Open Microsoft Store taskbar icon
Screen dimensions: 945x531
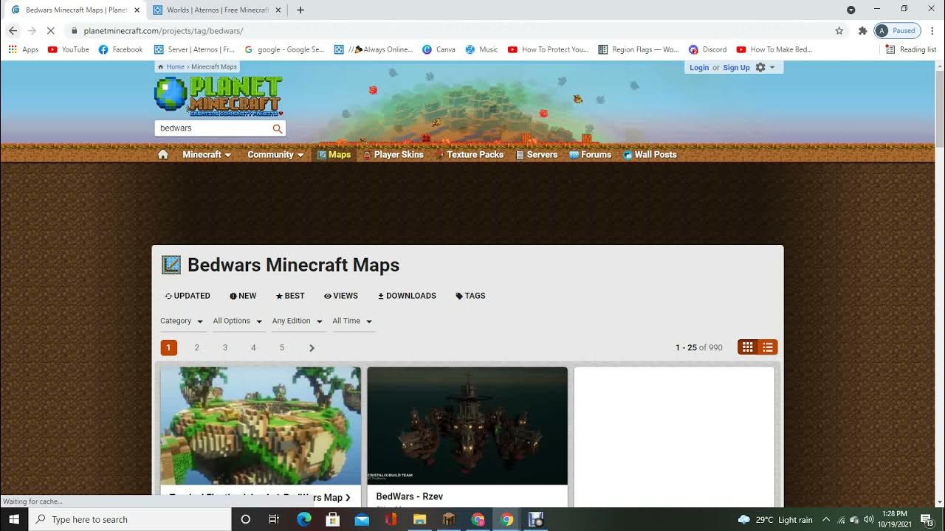point(333,519)
